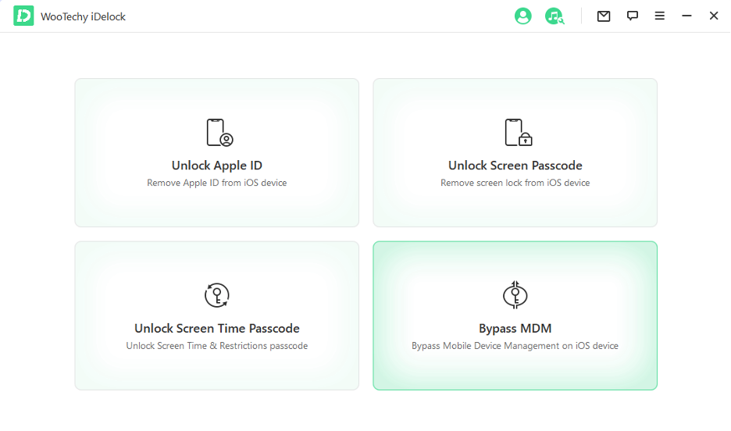Viewport: 731px width, 431px height.
Task: Click the WooTechy iDelock logo icon
Action: (x=23, y=16)
